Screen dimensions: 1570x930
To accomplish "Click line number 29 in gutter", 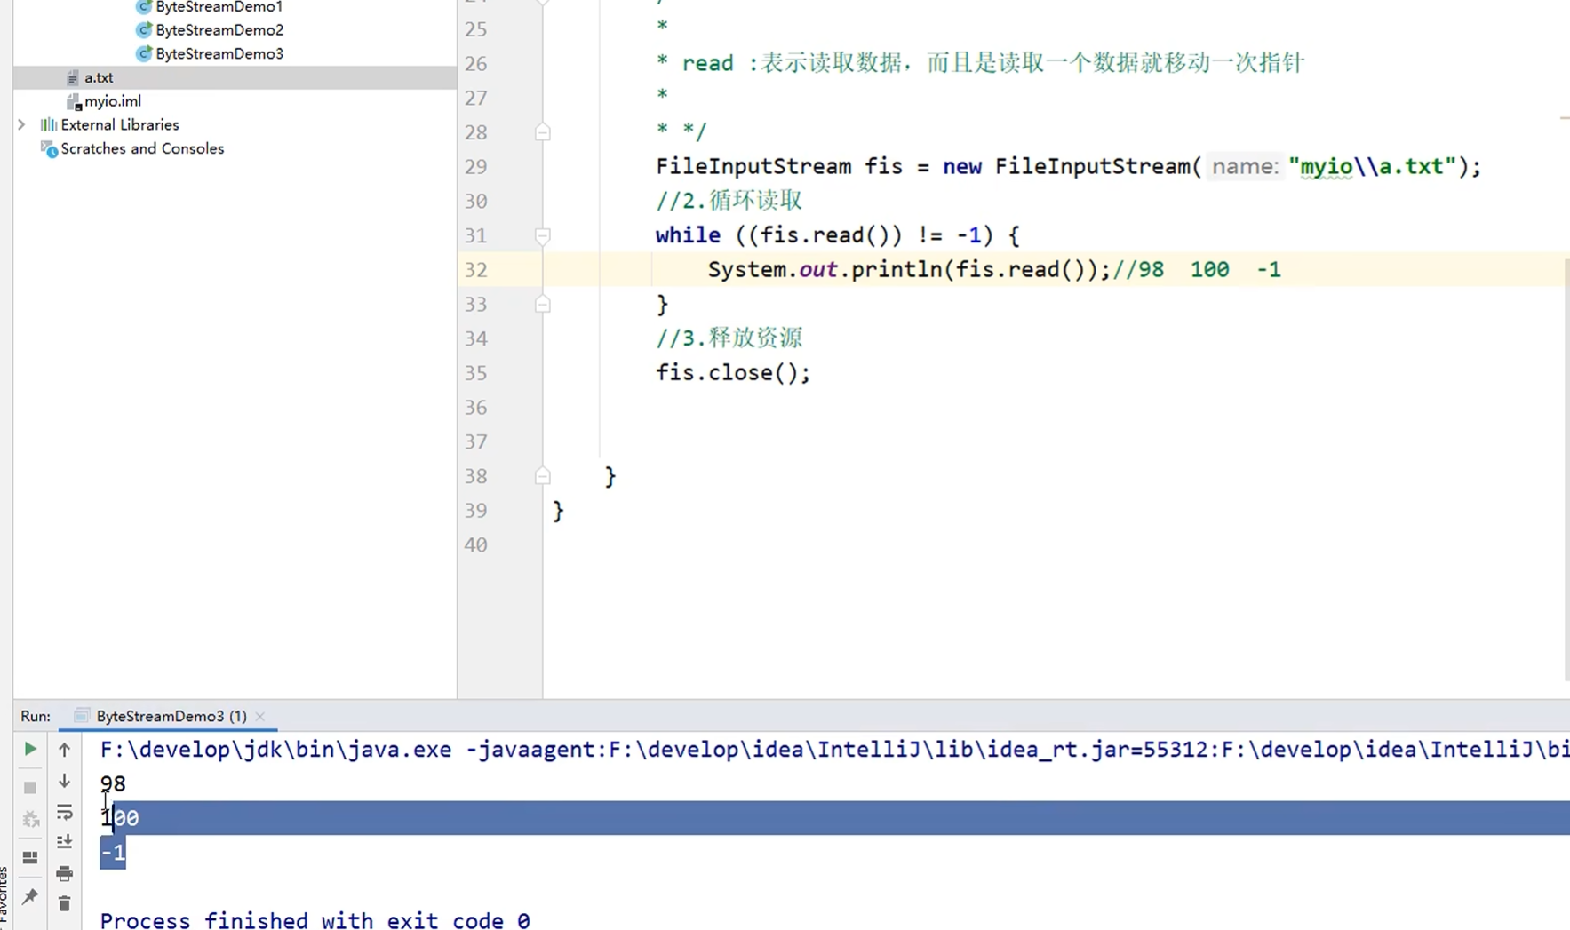I will (x=476, y=167).
